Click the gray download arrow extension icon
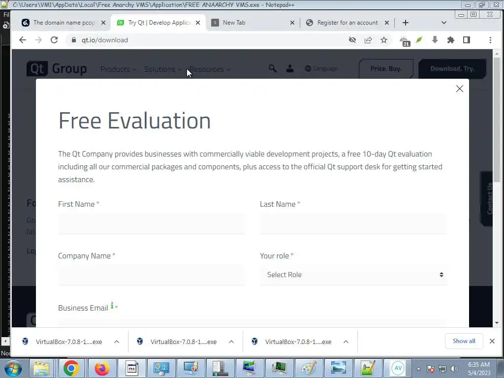Viewport: 504px width, 378px height. (435, 40)
